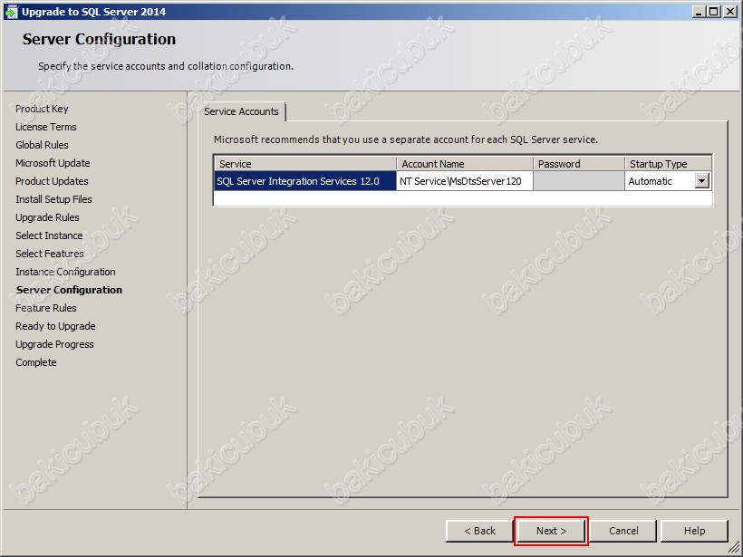Select the Complete step
743x557 pixels.
point(36,362)
